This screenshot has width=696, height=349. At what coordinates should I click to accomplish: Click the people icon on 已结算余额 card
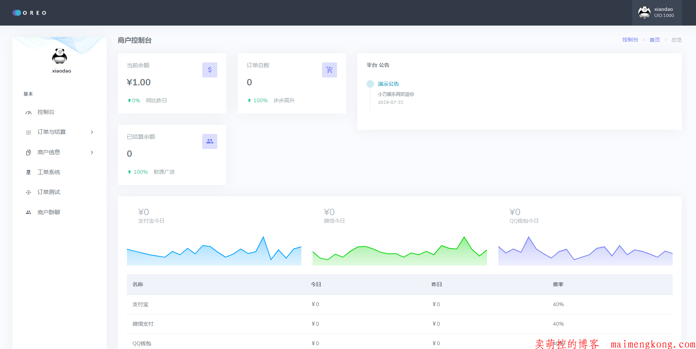tap(210, 141)
